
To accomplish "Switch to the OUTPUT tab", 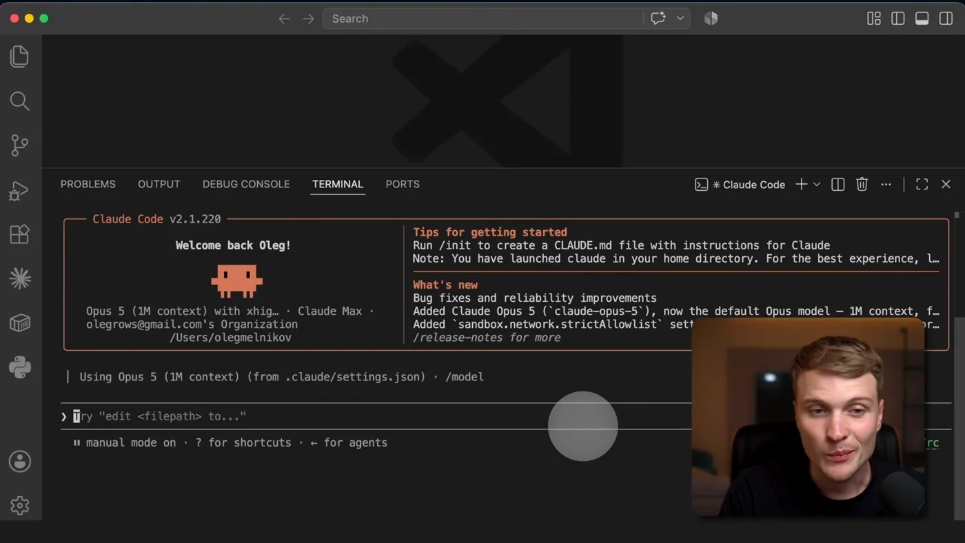I will tap(159, 184).
